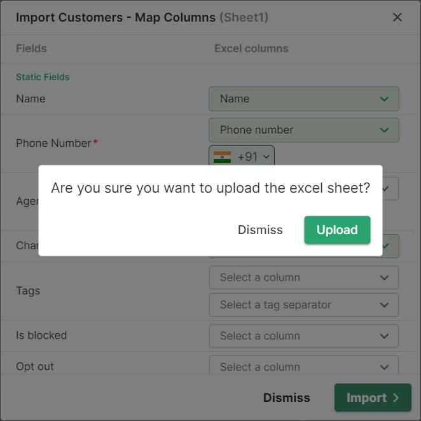The height and width of the screenshot is (421, 421).
Task: Expand the Is blocked column dropdown
Action: (x=303, y=336)
